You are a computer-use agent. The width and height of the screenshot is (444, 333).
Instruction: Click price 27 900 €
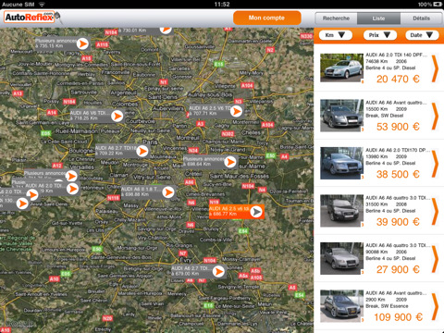tap(398, 270)
